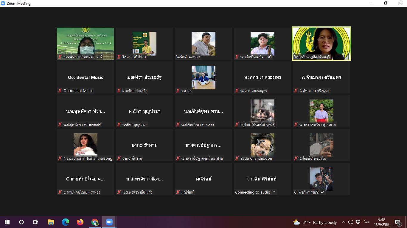Open Microsoft Edge from taskbar
Image resolution: width=407 pixels, height=228 pixels.
[66, 222]
